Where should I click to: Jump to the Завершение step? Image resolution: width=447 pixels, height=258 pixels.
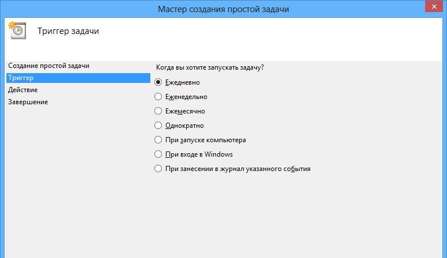[28, 102]
